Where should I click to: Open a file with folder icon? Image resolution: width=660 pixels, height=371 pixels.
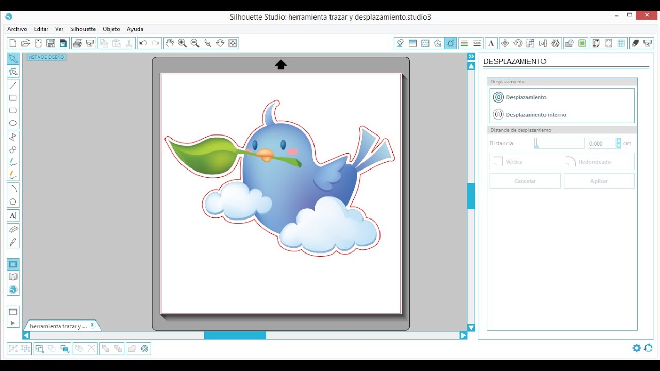click(25, 43)
